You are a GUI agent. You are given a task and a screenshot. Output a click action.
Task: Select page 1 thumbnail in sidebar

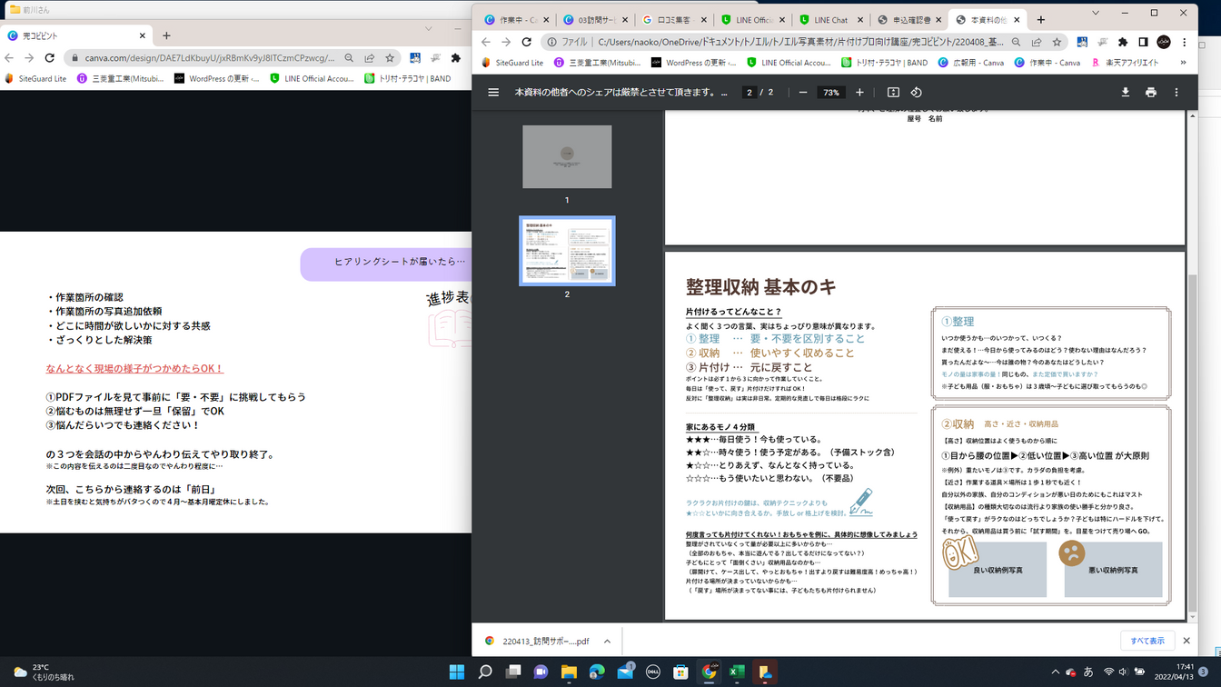[567, 157]
